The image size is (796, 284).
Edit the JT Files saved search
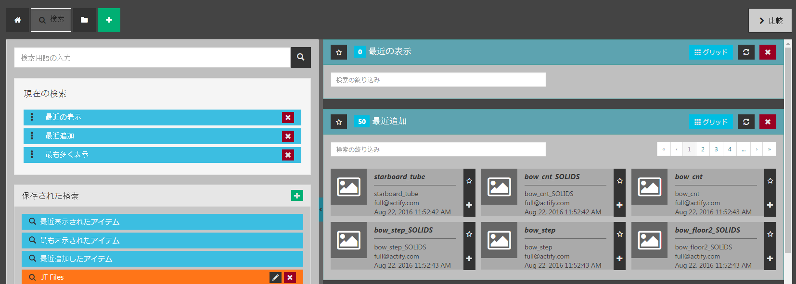coord(275,277)
